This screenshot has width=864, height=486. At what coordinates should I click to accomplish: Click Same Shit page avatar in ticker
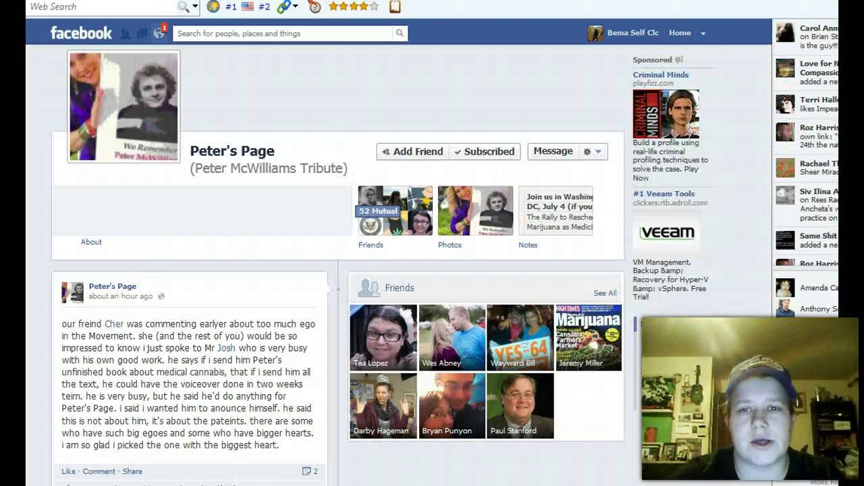(785, 240)
